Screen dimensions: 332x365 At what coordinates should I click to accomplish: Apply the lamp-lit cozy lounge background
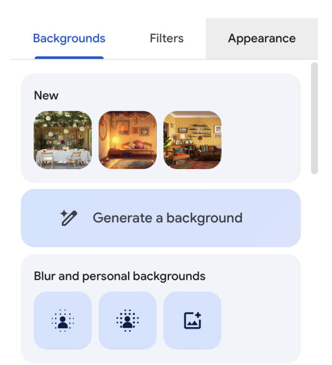point(127,140)
